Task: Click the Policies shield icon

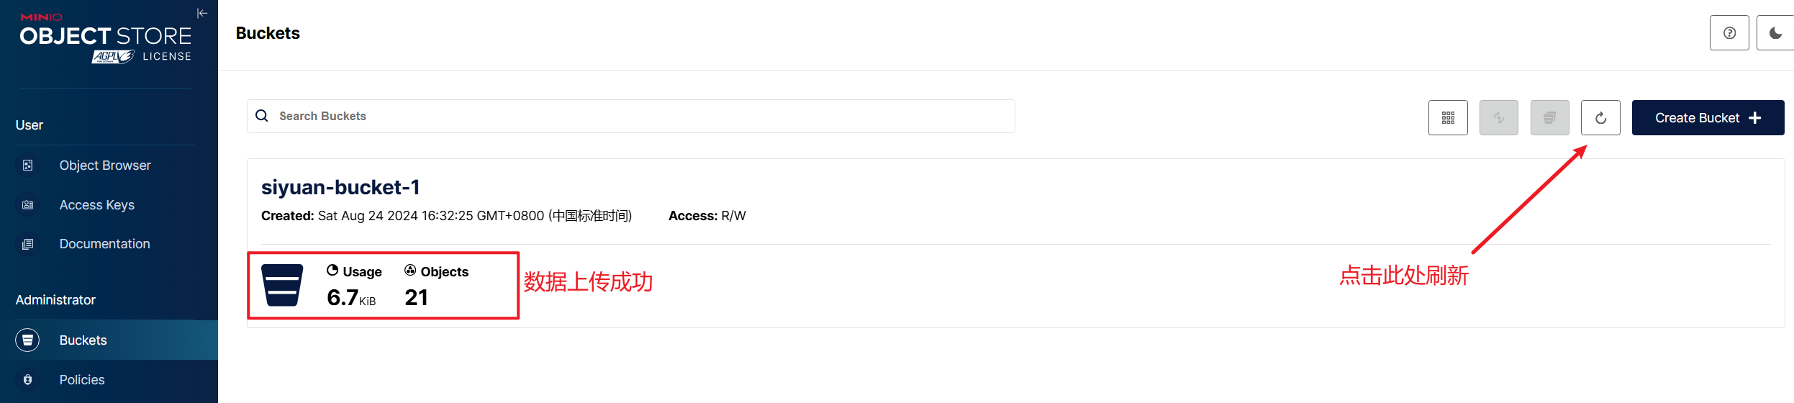Action: [28, 380]
